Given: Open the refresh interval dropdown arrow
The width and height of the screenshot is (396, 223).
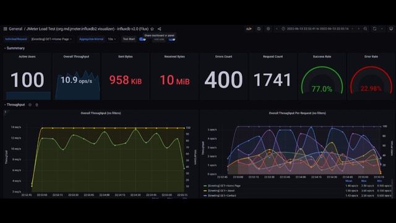Looking at the screenshot, I should pyautogui.click(x=382, y=29).
